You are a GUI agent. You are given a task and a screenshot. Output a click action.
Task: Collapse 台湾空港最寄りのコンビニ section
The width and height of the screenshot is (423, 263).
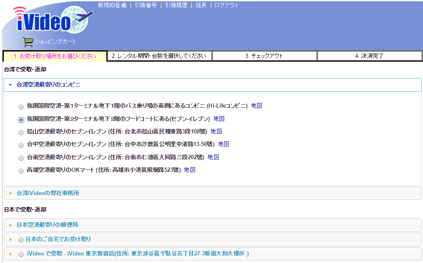213,85
